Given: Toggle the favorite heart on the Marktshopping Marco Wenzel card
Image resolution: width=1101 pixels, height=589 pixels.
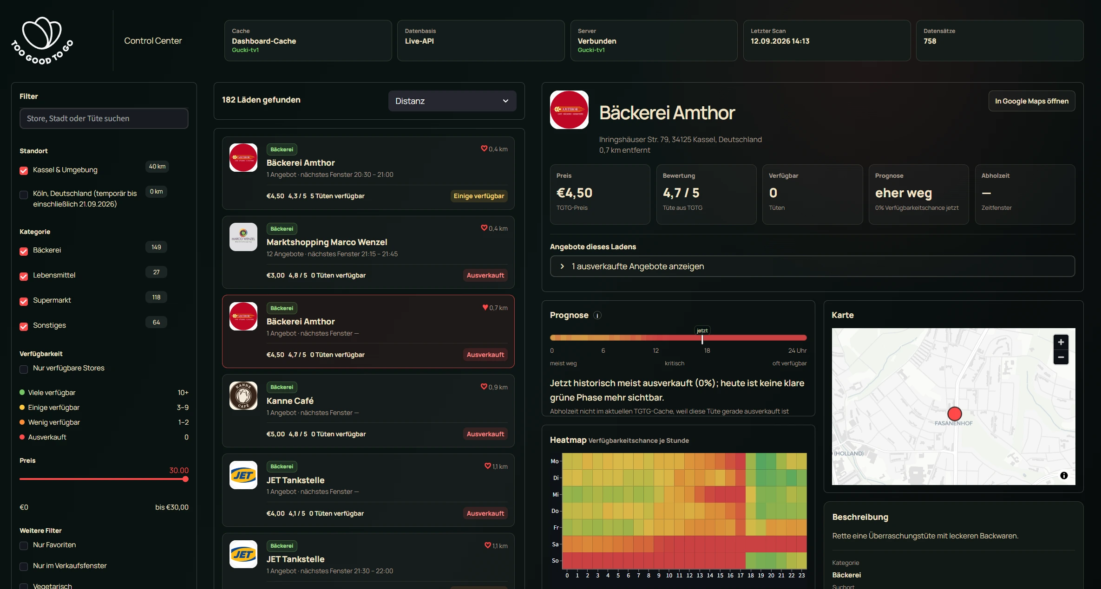Looking at the screenshot, I should point(484,228).
